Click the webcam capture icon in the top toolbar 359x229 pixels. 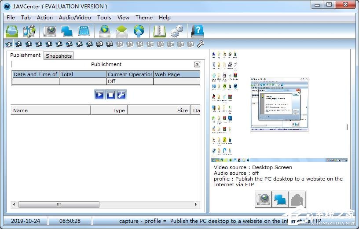(50, 31)
